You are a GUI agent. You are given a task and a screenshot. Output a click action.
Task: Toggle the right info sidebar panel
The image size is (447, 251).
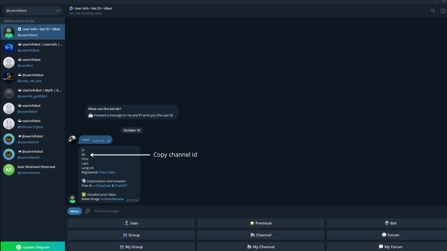tap(443, 11)
